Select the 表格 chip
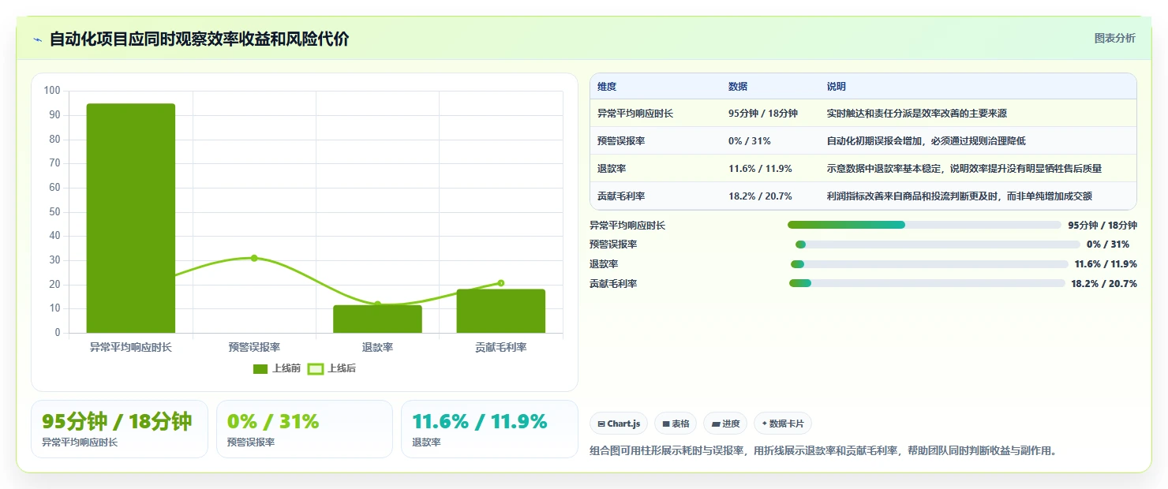The height and width of the screenshot is (489, 1168). point(676,424)
